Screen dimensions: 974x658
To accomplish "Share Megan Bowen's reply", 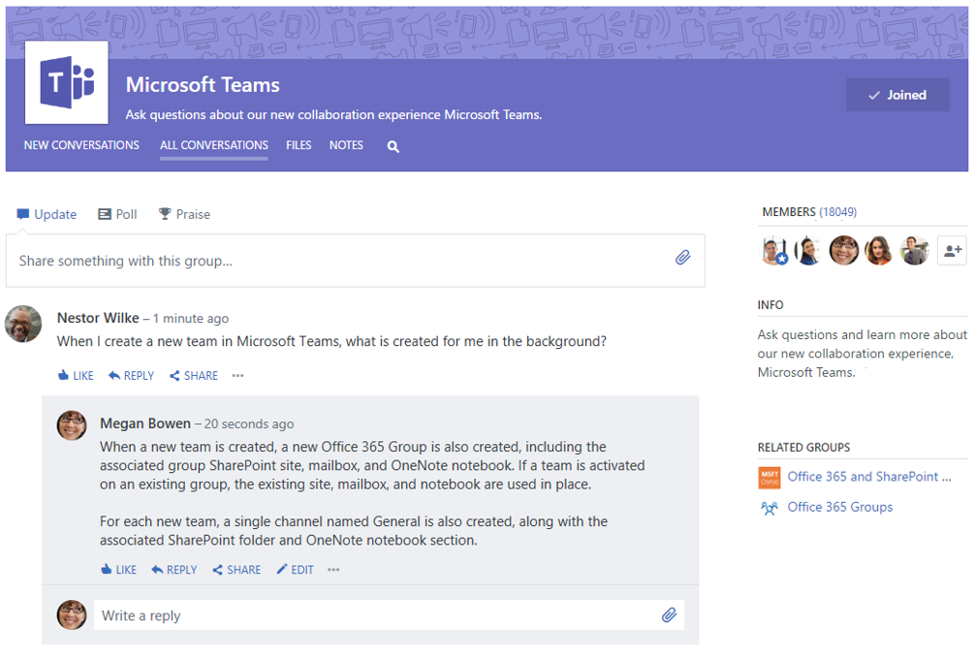I will click(236, 569).
